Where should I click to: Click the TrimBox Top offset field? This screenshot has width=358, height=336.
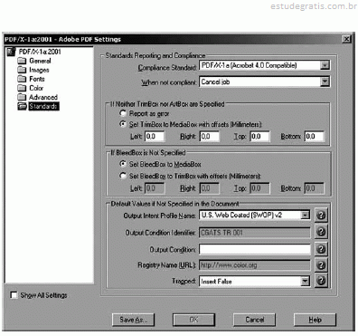pyautogui.click(x=259, y=136)
